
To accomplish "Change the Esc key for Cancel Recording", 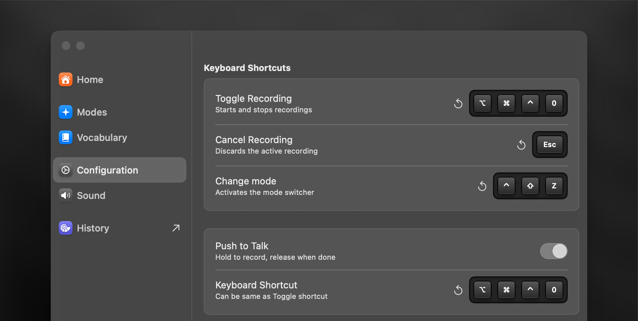I will coord(550,145).
